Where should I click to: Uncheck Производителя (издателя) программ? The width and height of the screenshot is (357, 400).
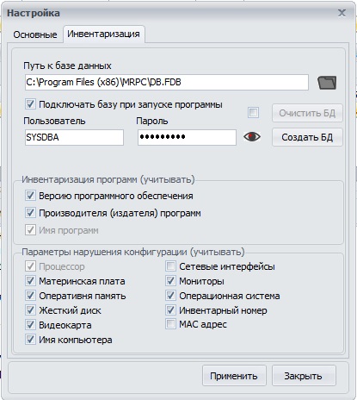click(30, 213)
